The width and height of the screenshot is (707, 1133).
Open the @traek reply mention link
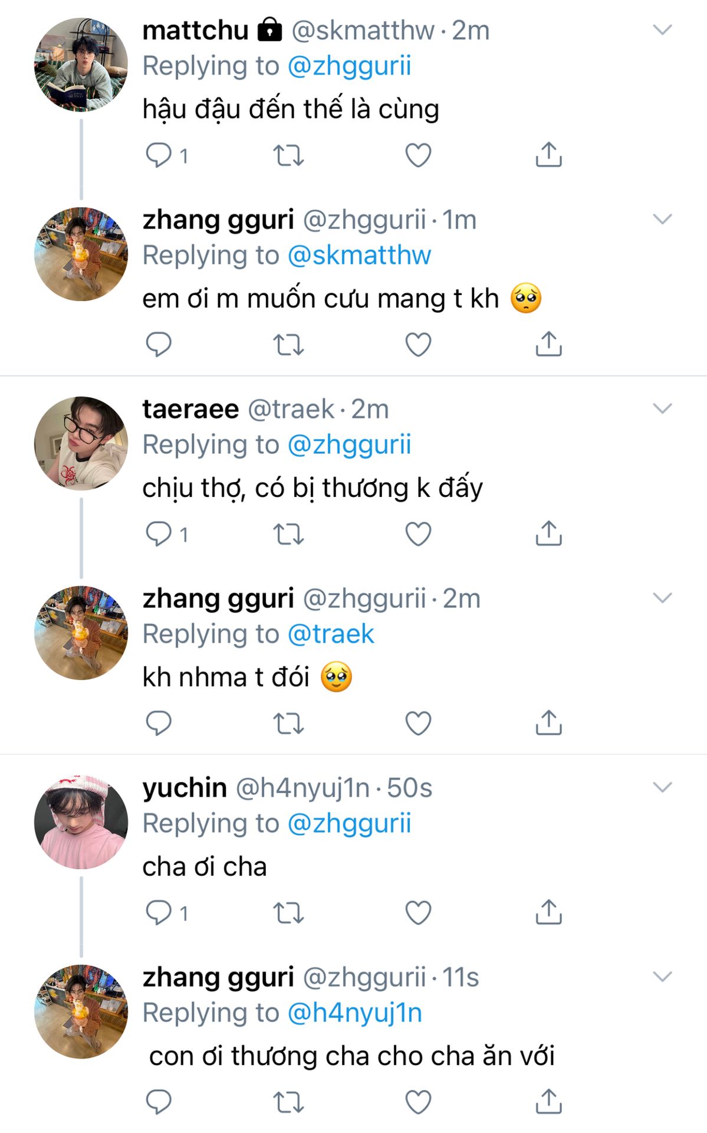click(331, 634)
